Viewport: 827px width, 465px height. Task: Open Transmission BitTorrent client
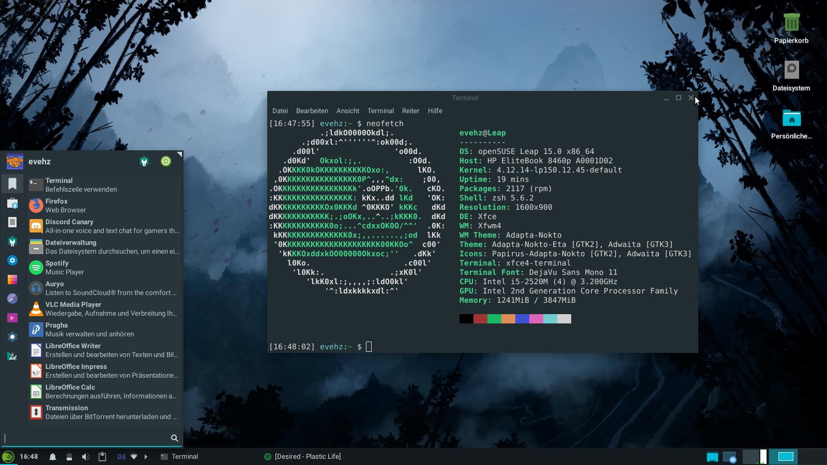105,412
